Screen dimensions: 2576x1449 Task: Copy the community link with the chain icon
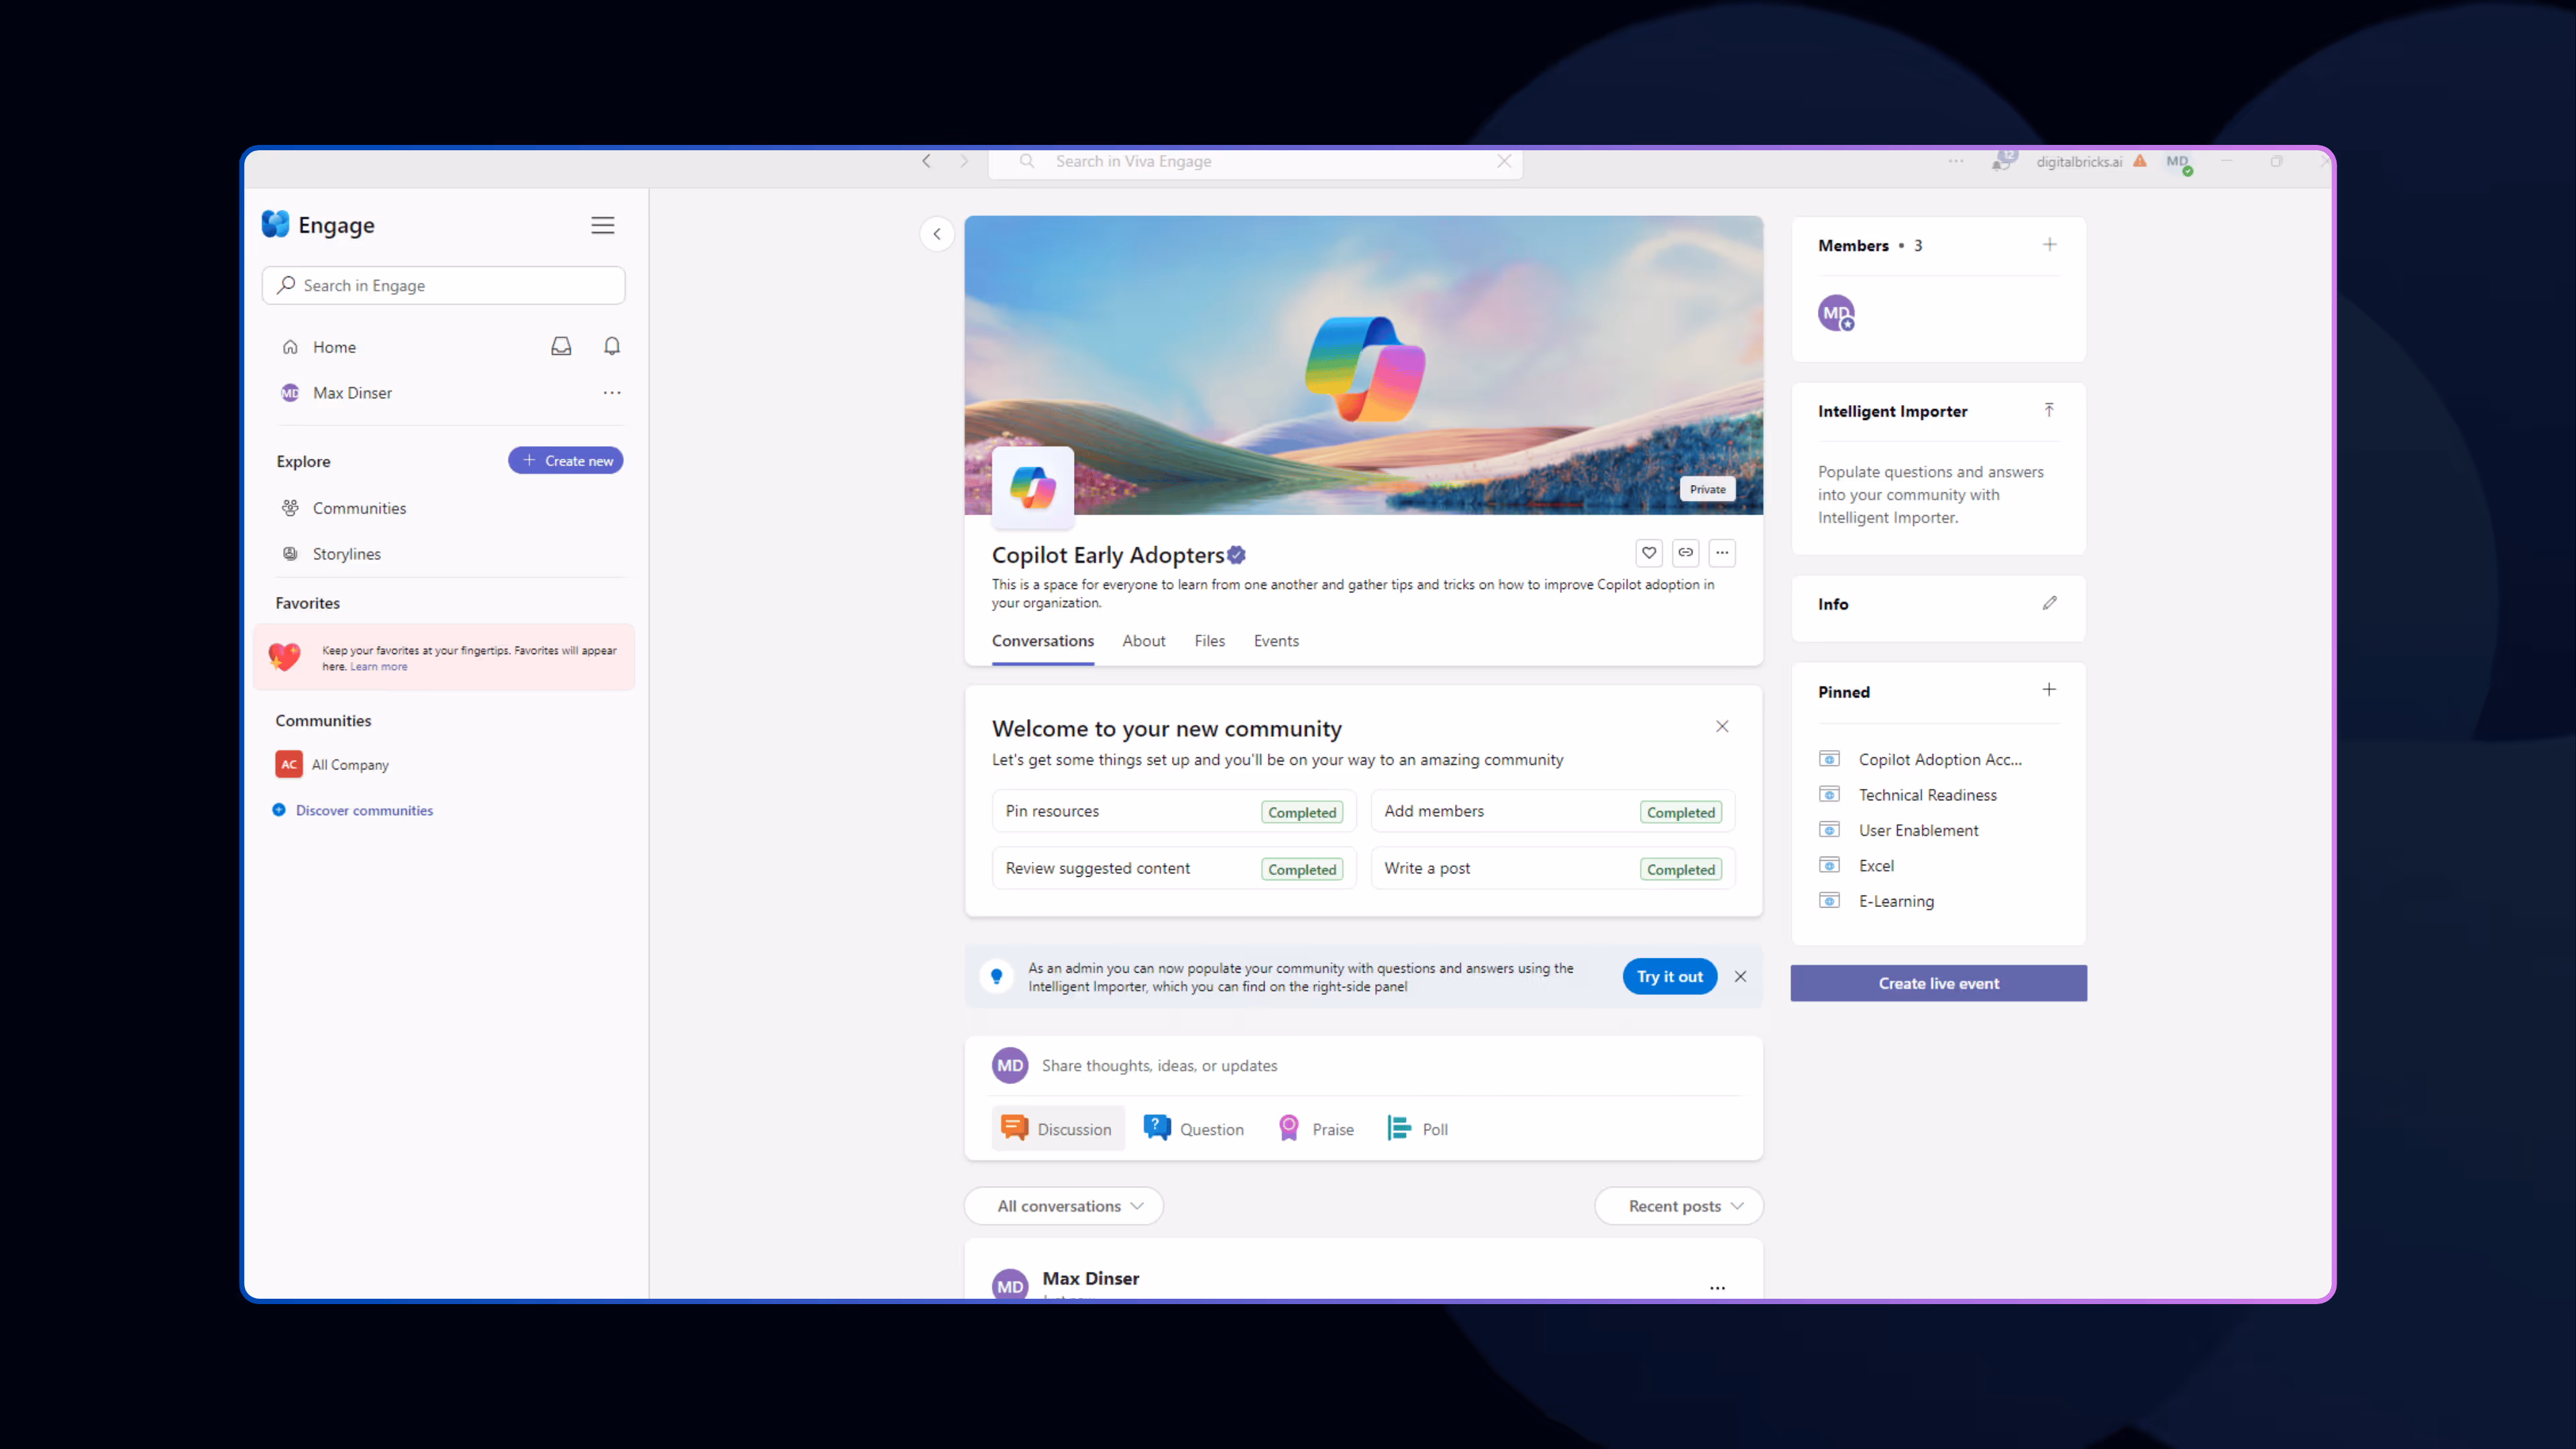tap(1685, 552)
